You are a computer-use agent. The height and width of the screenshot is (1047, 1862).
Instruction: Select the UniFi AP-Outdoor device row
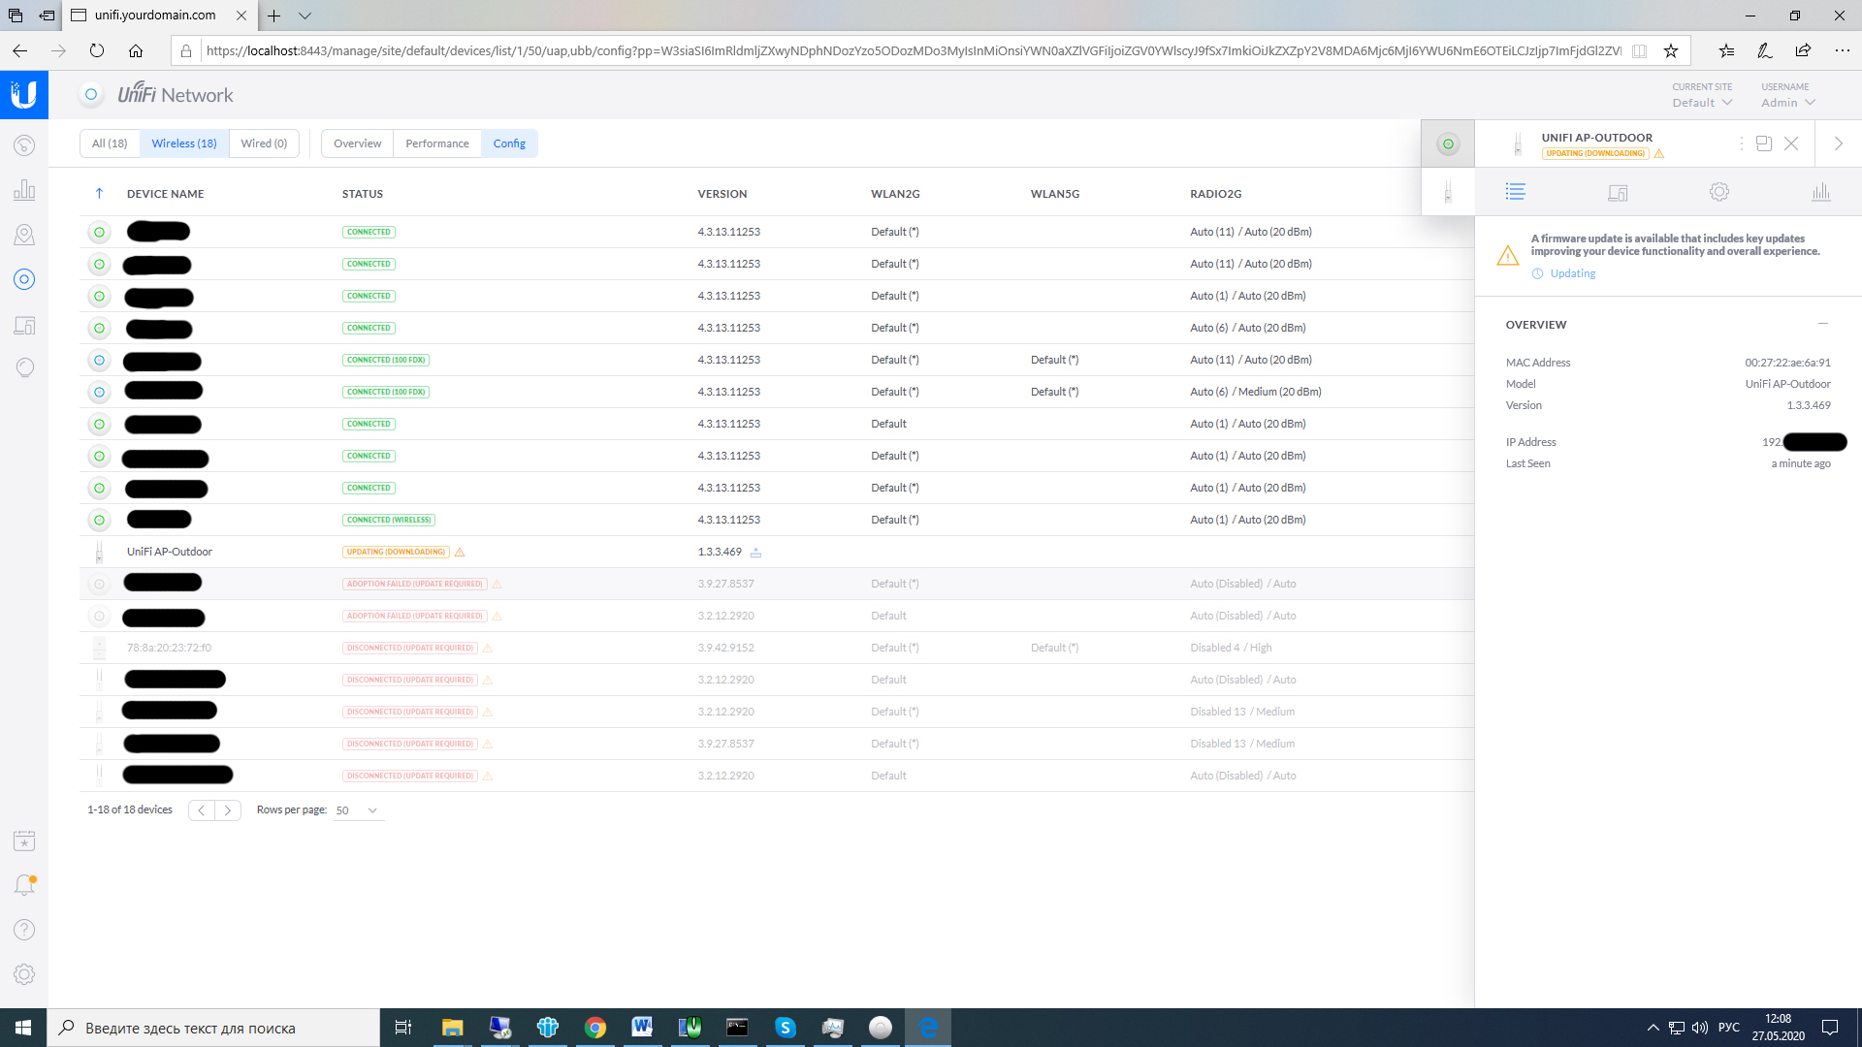[776, 552]
